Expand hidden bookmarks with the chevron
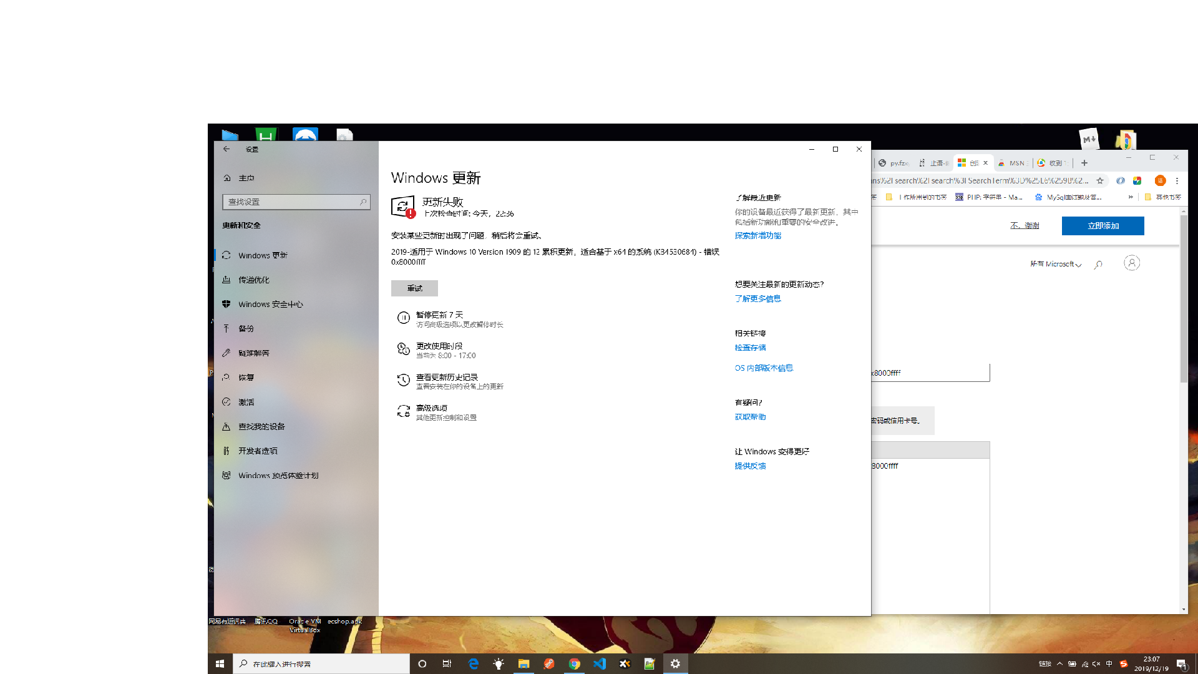Viewport: 1198px width, 674px height. point(1131,197)
